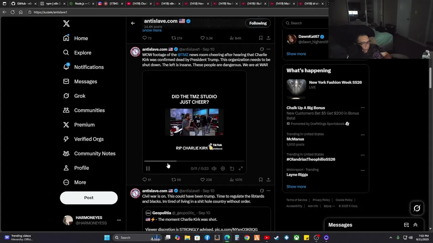Switch to npm n8n browser tab
The image size is (433, 243).
point(52,4)
